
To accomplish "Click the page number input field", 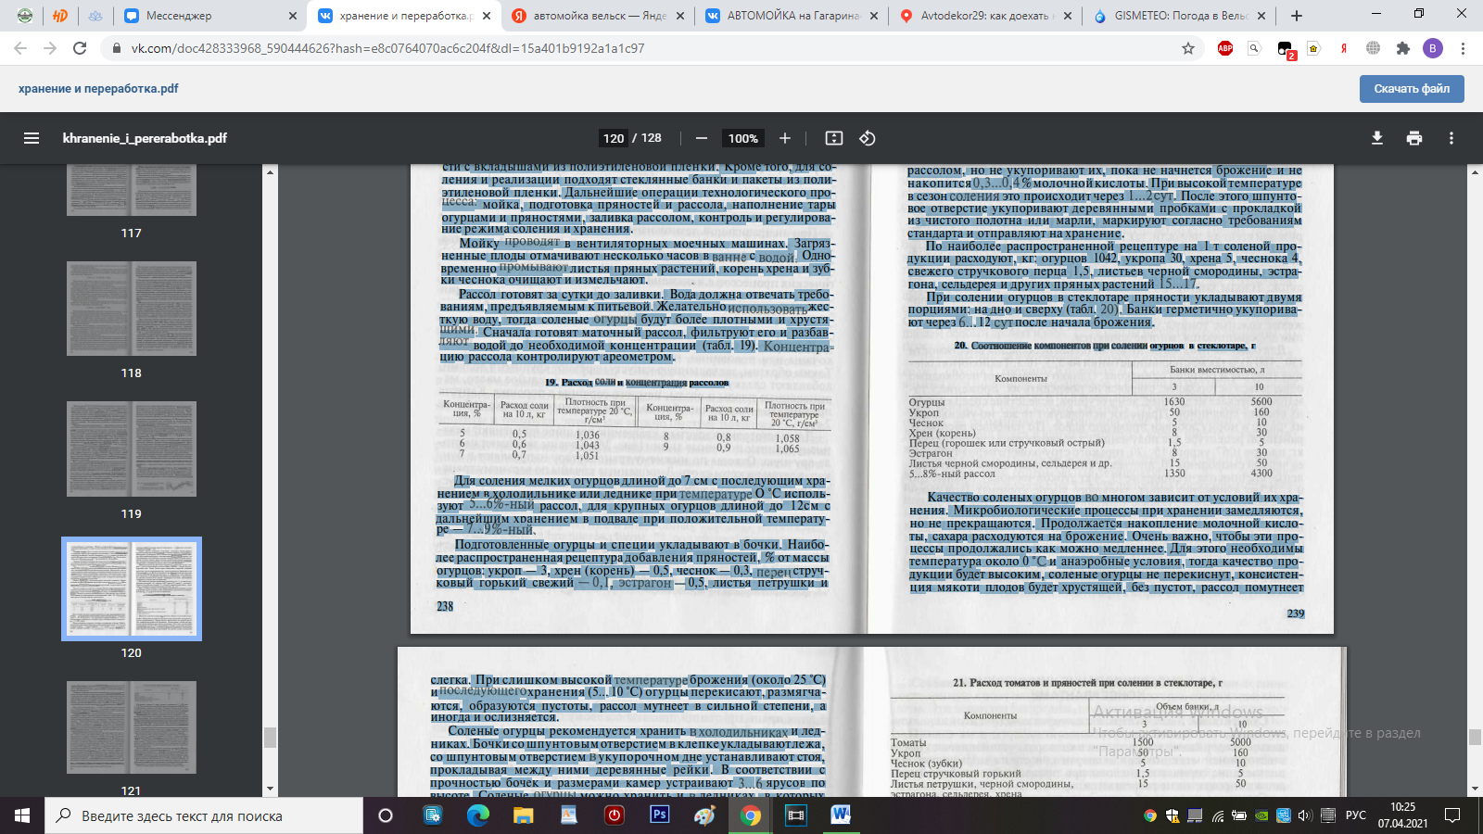I will (x=614, y=138).
